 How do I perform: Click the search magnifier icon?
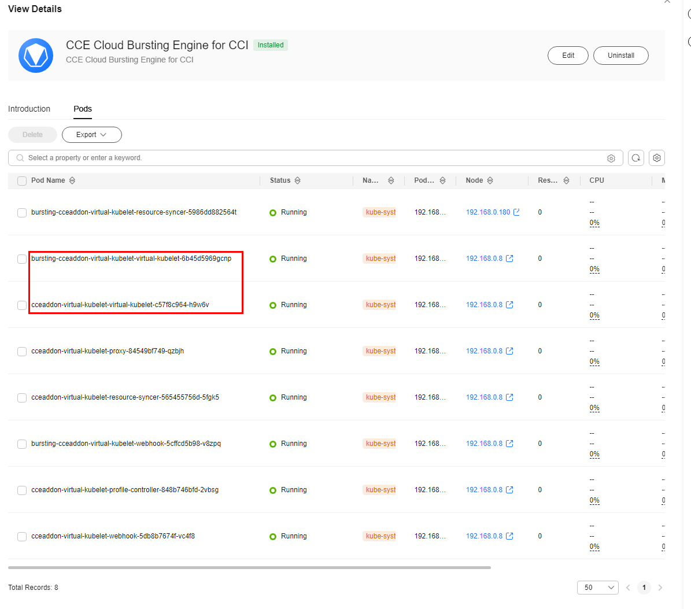click(20, 158)
